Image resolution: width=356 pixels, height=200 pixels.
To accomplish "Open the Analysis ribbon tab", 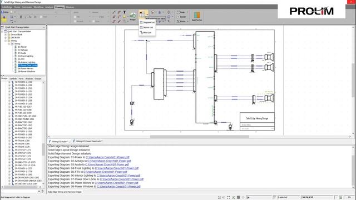I will [49, 7].
